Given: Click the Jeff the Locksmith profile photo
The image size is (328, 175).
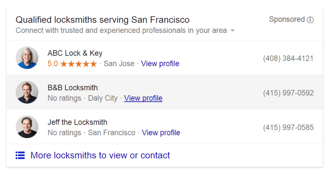Looking at the screenshot, I should tap(27, 127).
